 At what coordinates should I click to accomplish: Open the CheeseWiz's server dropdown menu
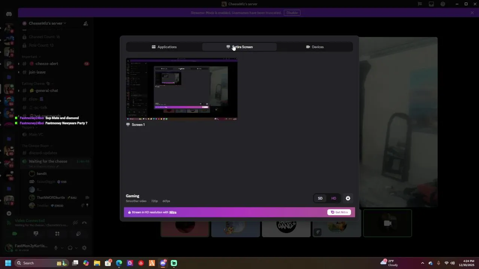point(47,23)
